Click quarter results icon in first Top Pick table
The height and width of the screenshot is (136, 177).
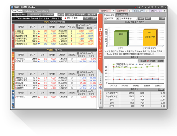(x=78, y=53)
